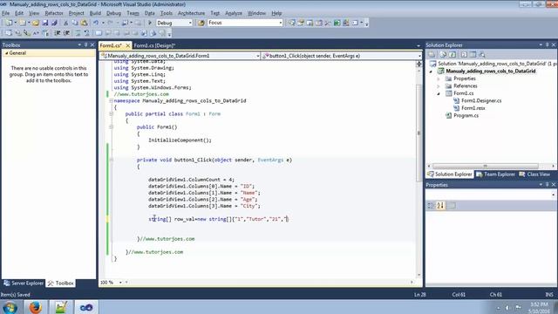Select Form1.Designer.cs in Solution Explorer
Screen dimensions: 558x314
pyautogui.click(x=481, y=101)
